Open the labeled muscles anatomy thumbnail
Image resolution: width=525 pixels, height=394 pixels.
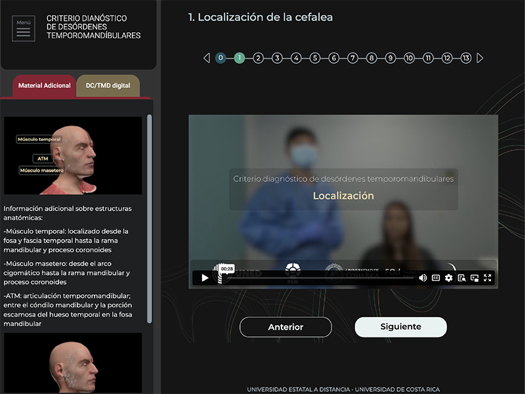73,156
